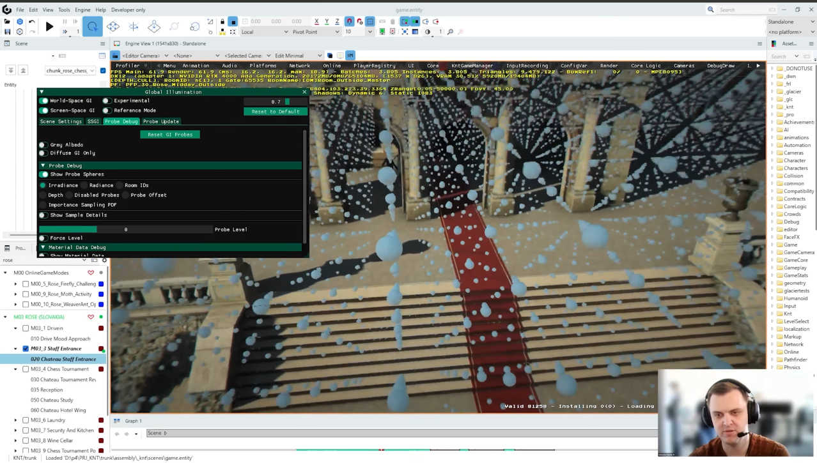This screenshot has width=817, height=463.
Task: Click the magnifier icon in the toolbar
Action: pos(451,32)
